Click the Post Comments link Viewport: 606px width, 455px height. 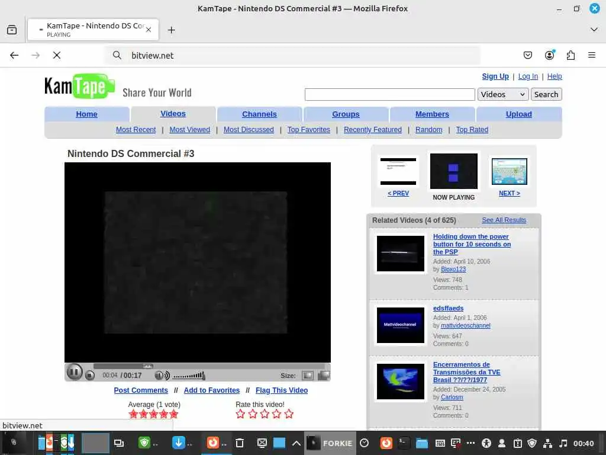click(x=141, y=390)
